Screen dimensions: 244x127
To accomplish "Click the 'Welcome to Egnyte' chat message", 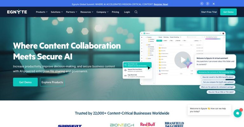I will click(x=209, y=110).
